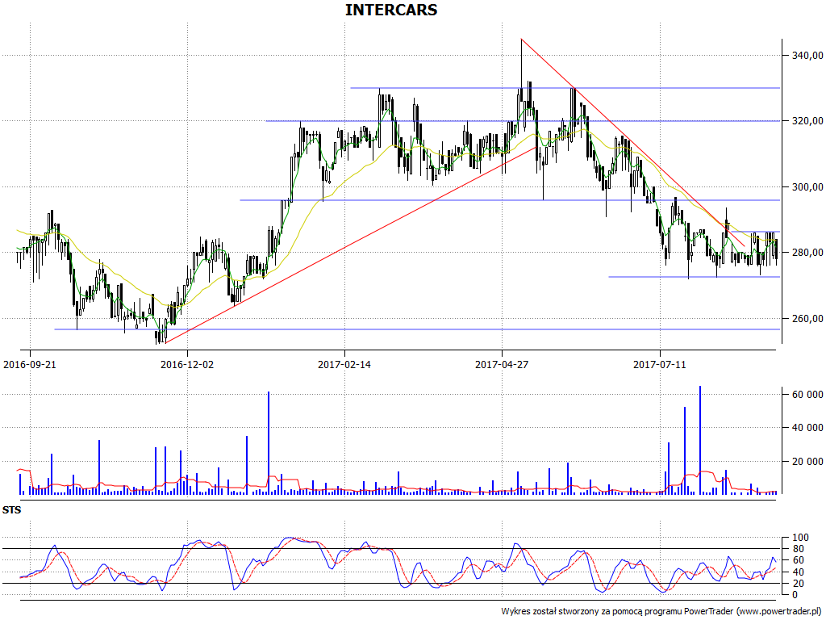Click the highest volume bar of July 2017

click(700, 440)
